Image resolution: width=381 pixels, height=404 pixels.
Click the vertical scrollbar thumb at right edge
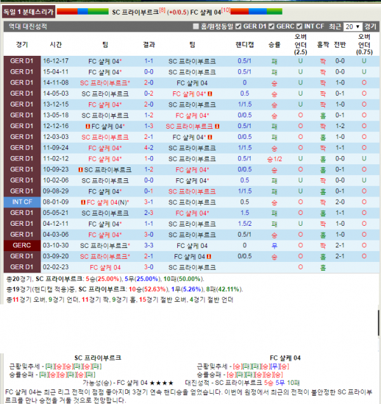tap(378, 323)
